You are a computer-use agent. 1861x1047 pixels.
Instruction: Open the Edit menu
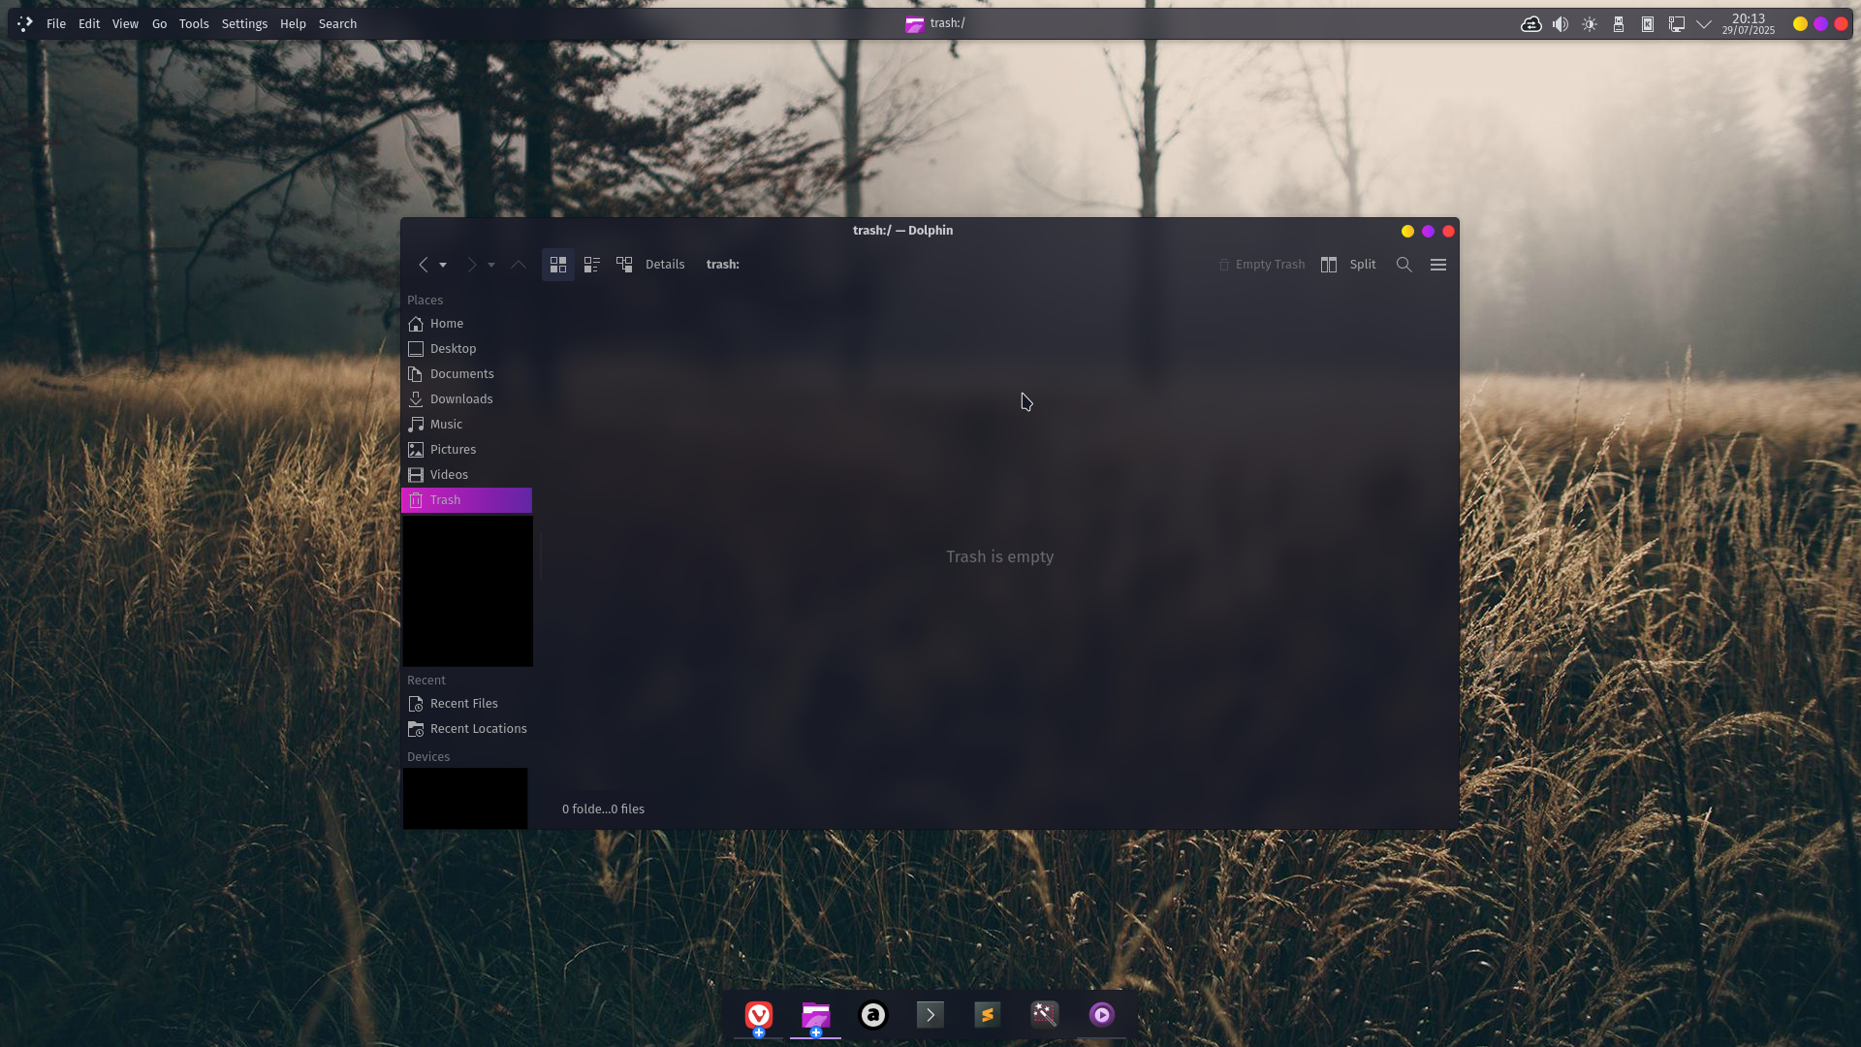coord(89,24)
